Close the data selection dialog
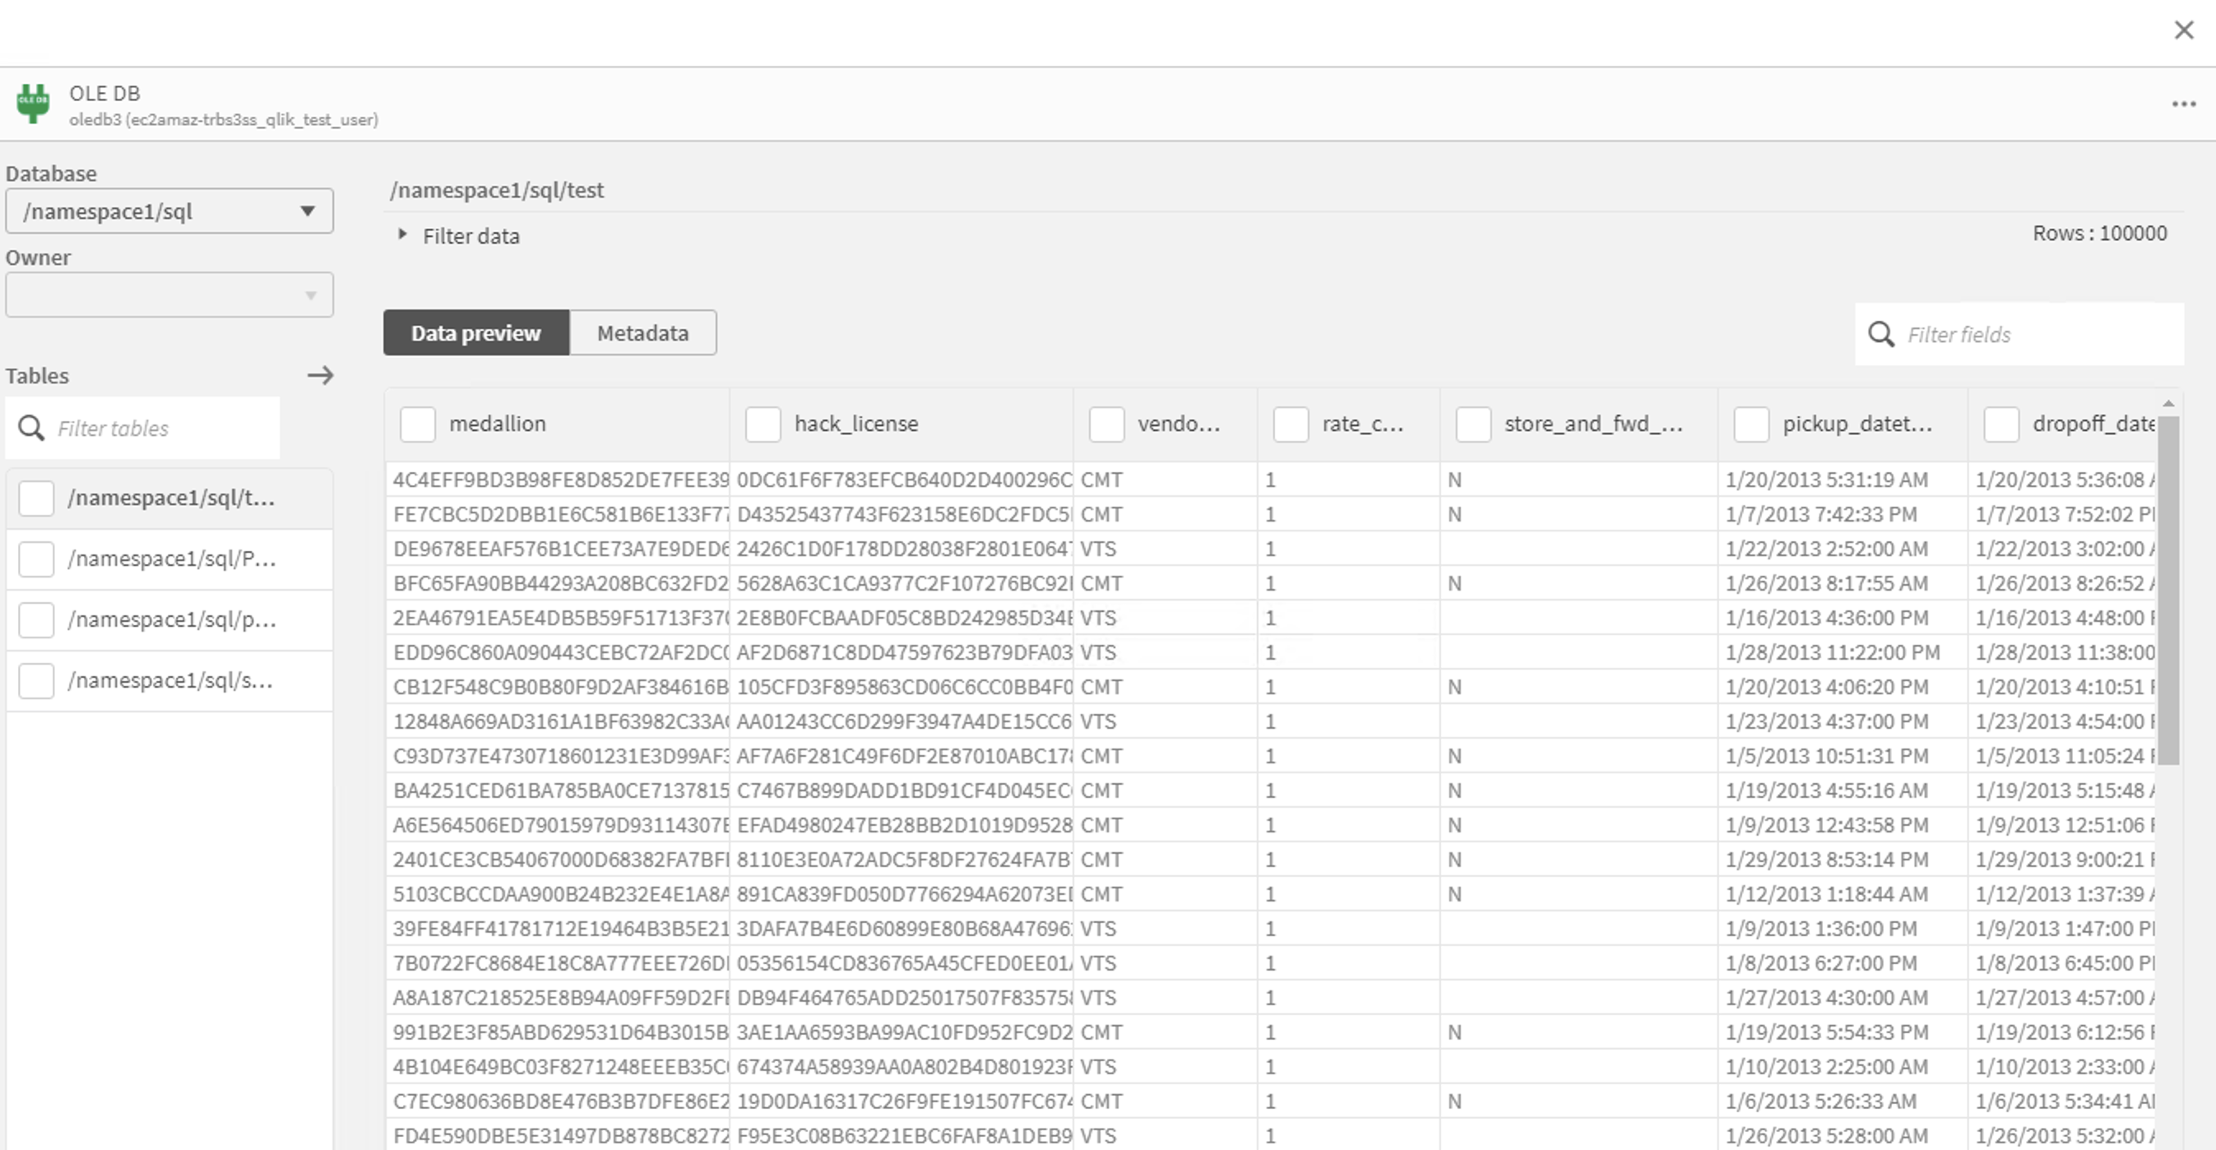Image resolution: width=2216 pixels, height=1150 pixels. pyautogui.click(x=2183, y=30)
